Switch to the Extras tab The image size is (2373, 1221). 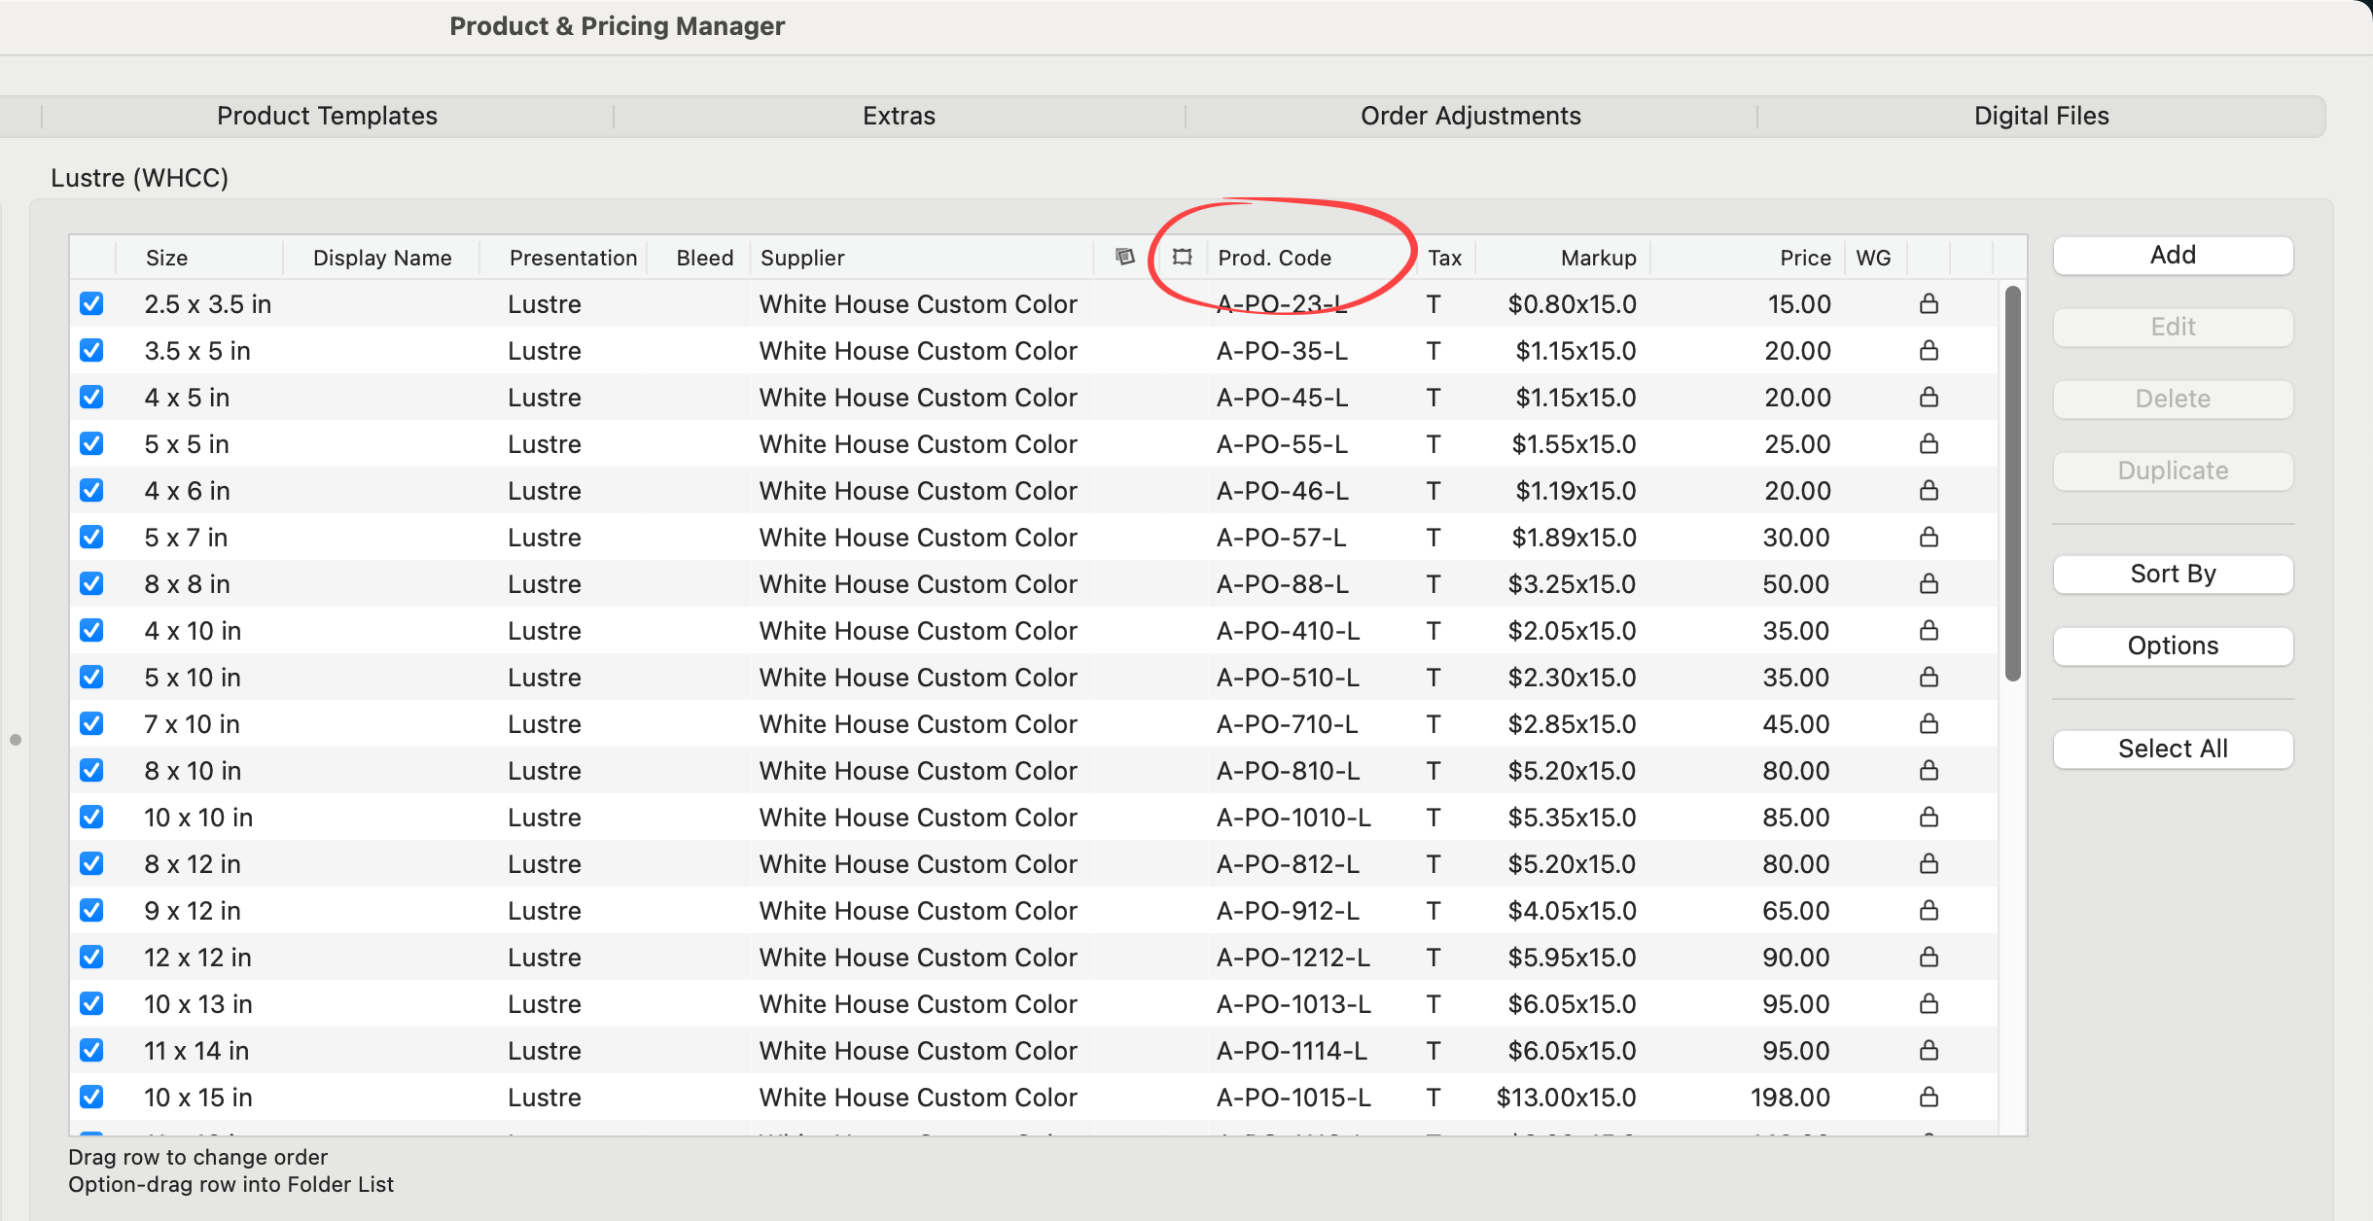tap(899, 116)
